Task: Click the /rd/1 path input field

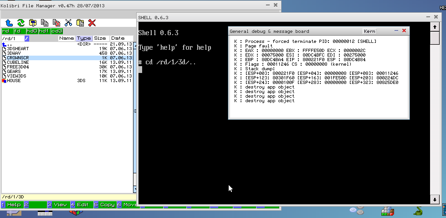Action: [x=13, y=38]
